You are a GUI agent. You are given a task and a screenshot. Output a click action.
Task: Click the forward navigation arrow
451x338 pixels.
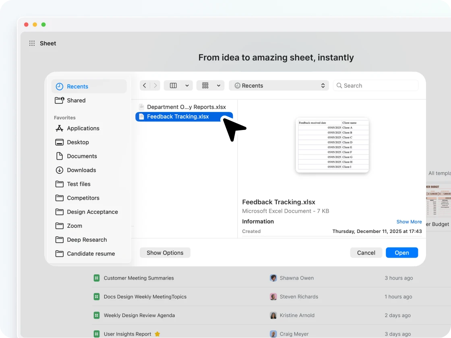coord(155,85)
